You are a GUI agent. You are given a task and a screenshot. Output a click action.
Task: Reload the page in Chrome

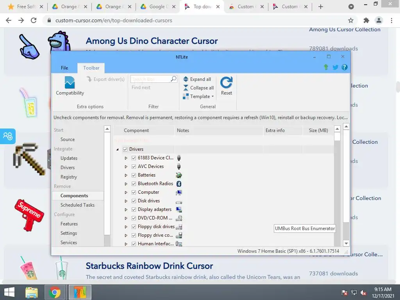coord(34,20)
